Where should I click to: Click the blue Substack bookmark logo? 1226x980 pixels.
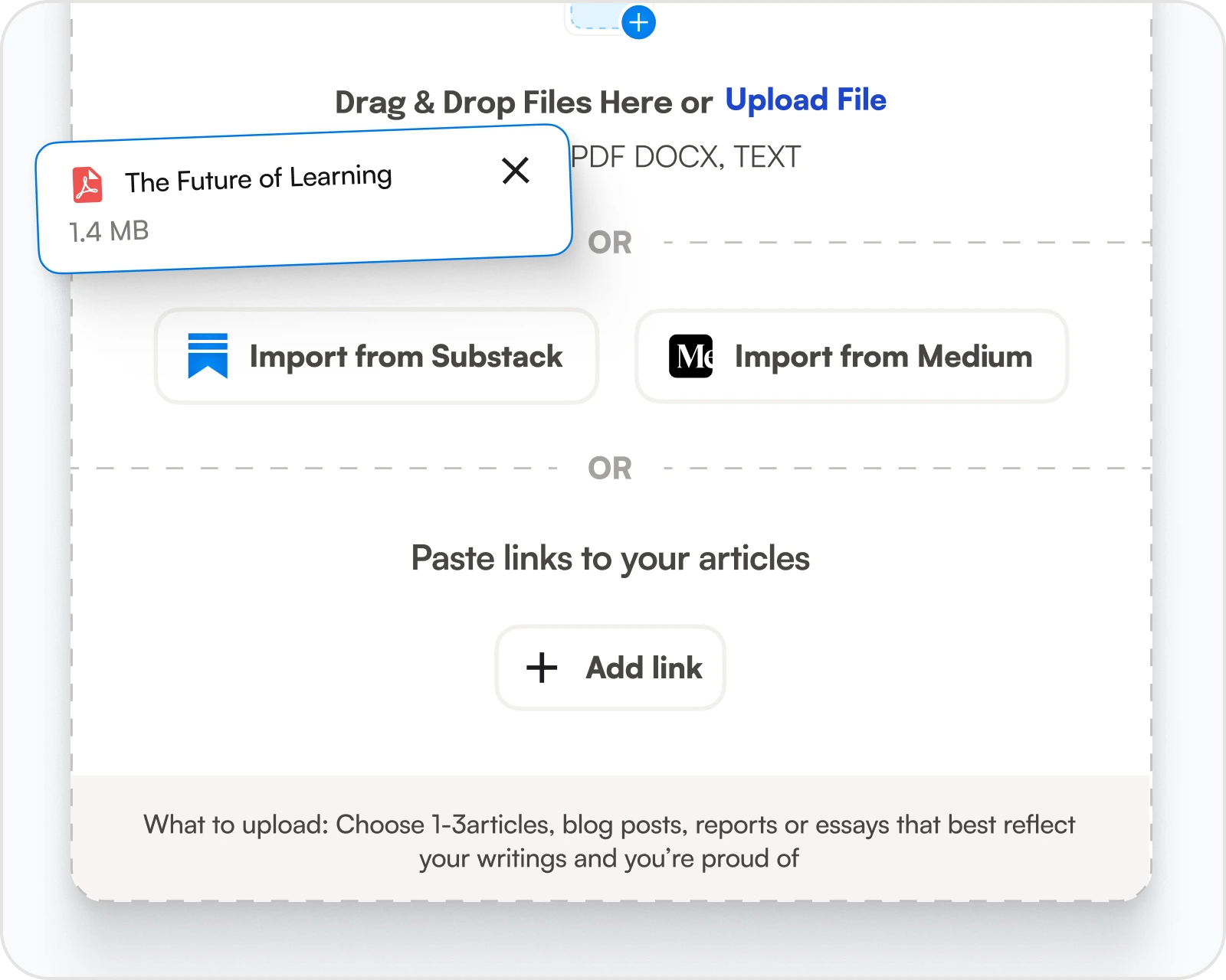click(x=208, y=356)
